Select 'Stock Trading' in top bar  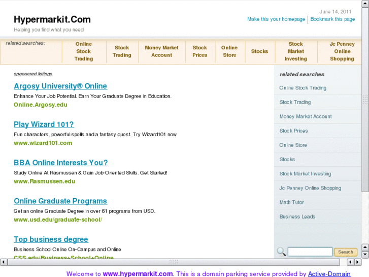coord(122,51)
